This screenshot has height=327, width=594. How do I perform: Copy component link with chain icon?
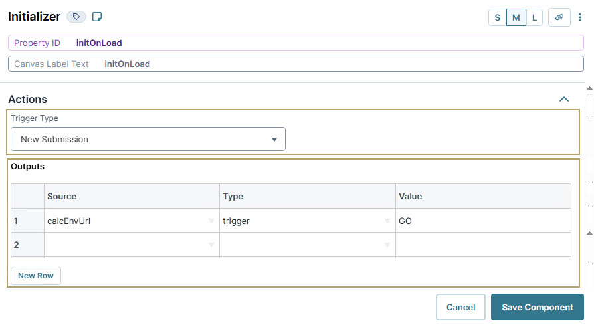point(559,17)
